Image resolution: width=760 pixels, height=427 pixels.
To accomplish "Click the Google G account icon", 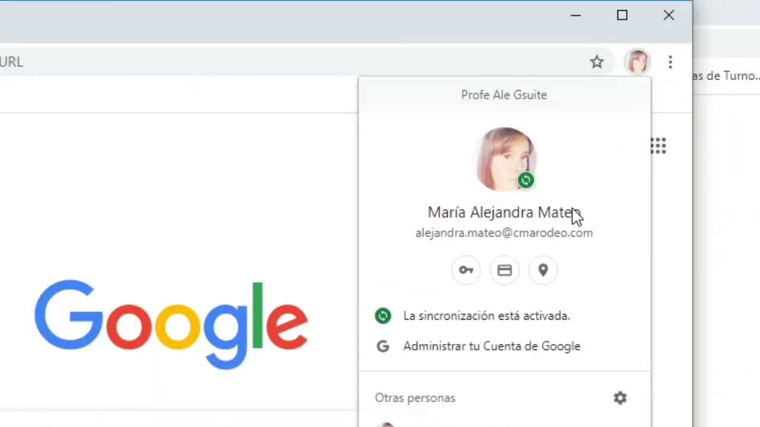I will (x=383, y=346).
